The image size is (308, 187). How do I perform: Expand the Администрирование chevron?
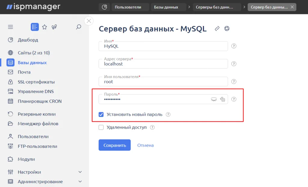click(x=80, y=182)
